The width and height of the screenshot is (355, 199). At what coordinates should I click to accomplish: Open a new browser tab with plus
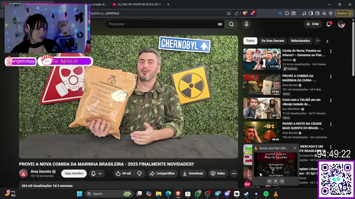click(x=168, y=4)
